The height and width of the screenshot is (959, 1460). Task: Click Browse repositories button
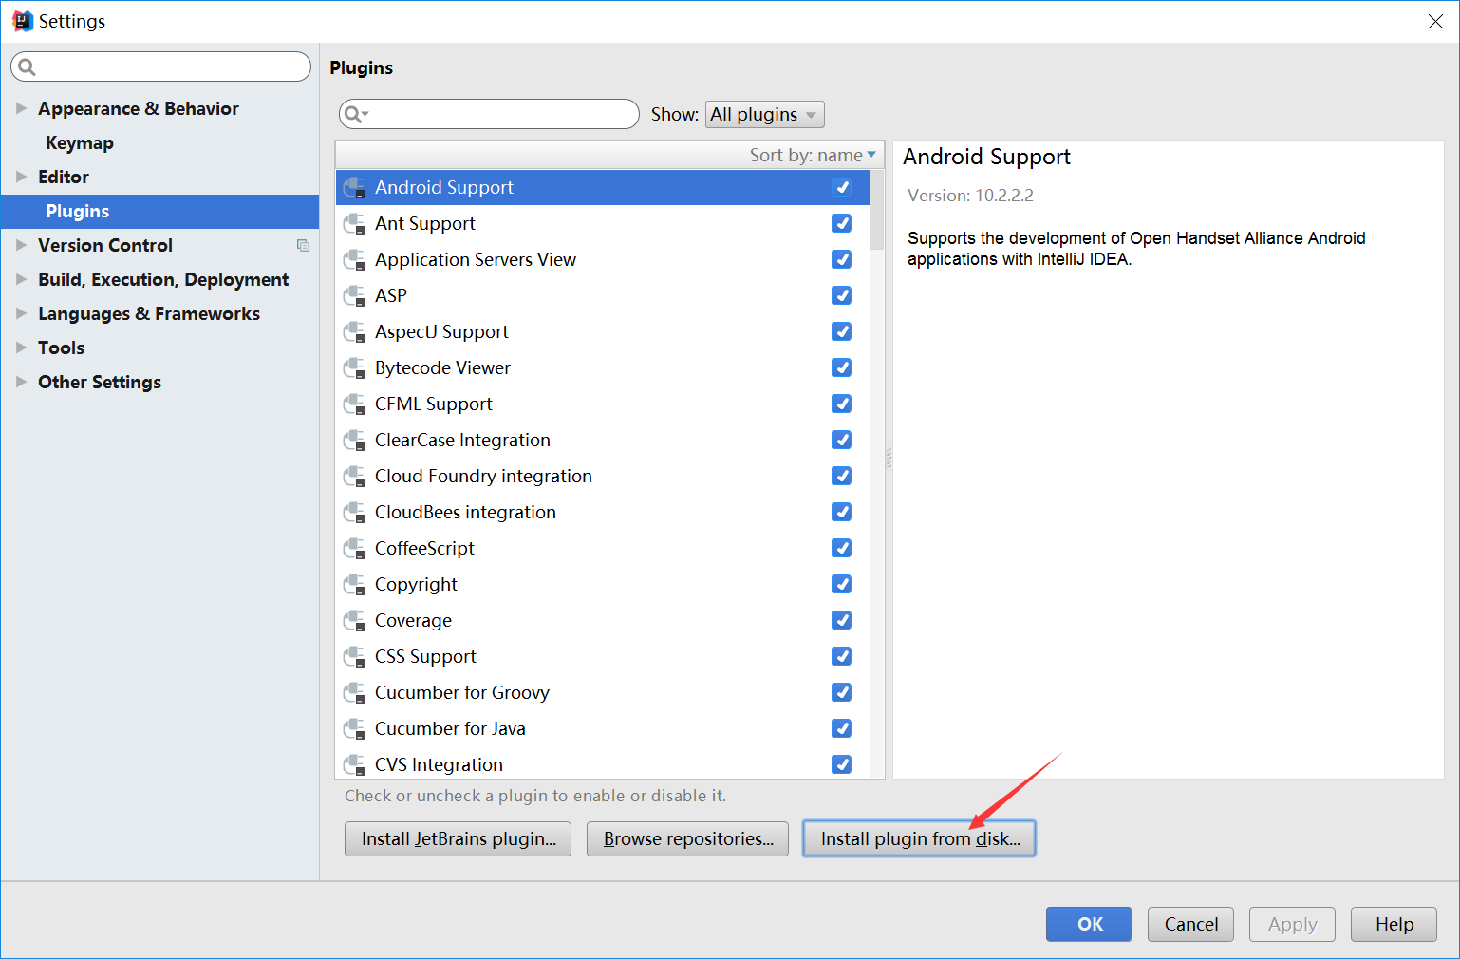687,839
